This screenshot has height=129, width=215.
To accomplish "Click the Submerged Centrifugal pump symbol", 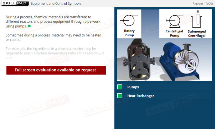I will [197, 19].
